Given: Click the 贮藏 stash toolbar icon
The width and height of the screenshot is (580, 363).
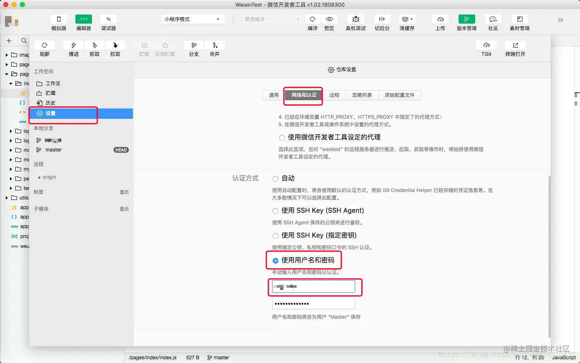Looking at the screenshot, I should click(x=144, y=45).
